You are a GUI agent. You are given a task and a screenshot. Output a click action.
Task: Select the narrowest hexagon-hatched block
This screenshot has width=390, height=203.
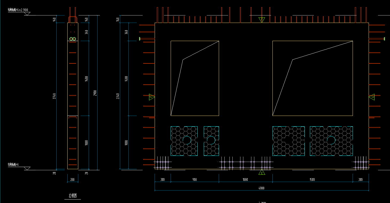pyautogui.click(x=211, y=141)
